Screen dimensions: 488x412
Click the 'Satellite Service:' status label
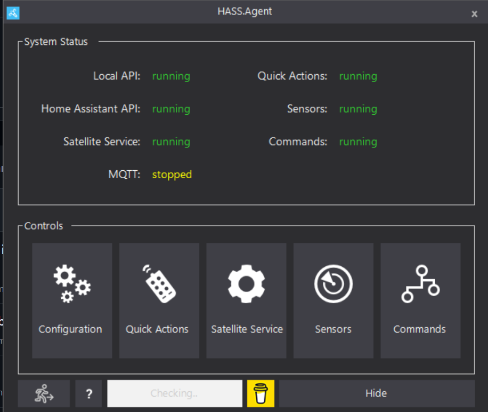pyautogui.click(x=102, y=141)
